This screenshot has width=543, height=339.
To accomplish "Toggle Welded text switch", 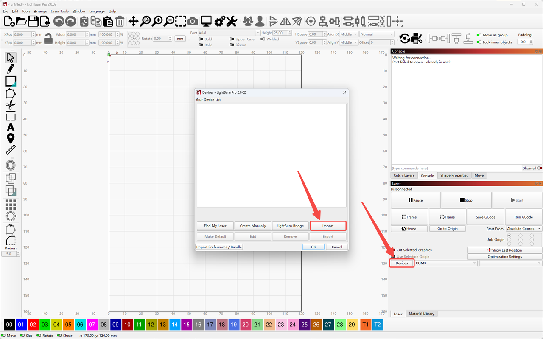I will (263, 39).
